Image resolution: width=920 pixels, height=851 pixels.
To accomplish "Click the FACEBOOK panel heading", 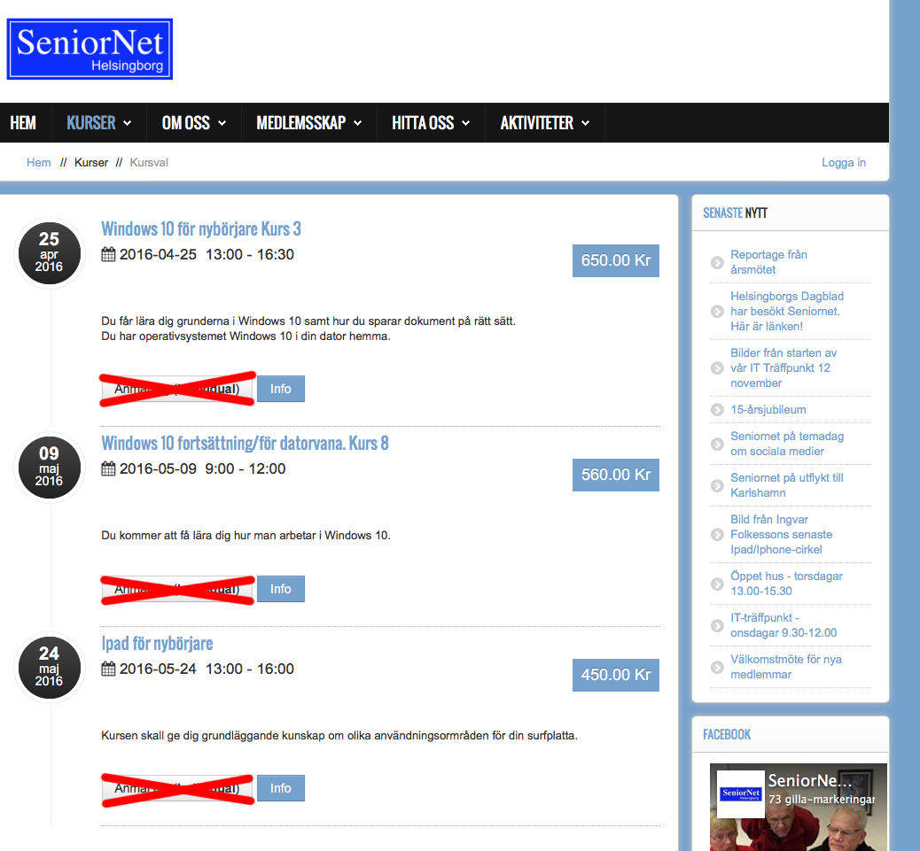I will pos(727,734).
